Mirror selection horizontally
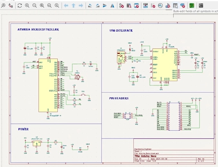Image resolution: width=218 pixels, height=167 pixels. click(112, 5)
